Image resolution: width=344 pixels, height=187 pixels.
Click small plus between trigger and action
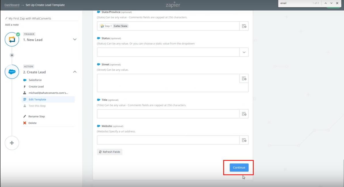pyautogui.click(x=12, y=55)
